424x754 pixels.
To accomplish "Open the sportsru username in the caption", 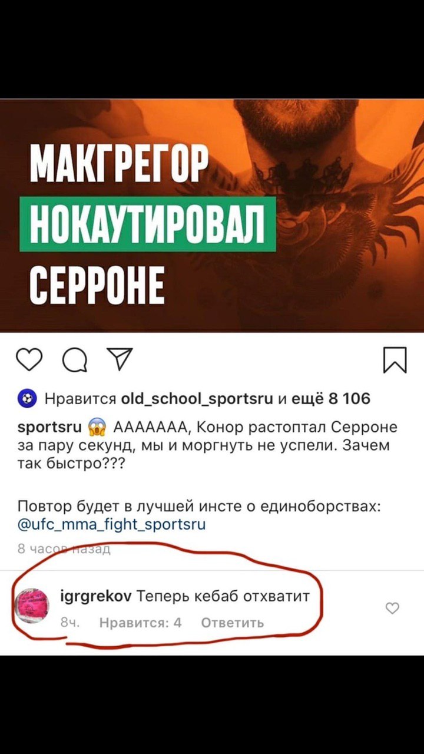I will pyautogui.click(x=50, y=427).
